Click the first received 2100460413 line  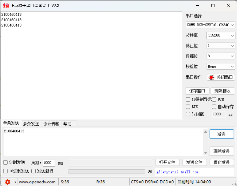[12, 14]
